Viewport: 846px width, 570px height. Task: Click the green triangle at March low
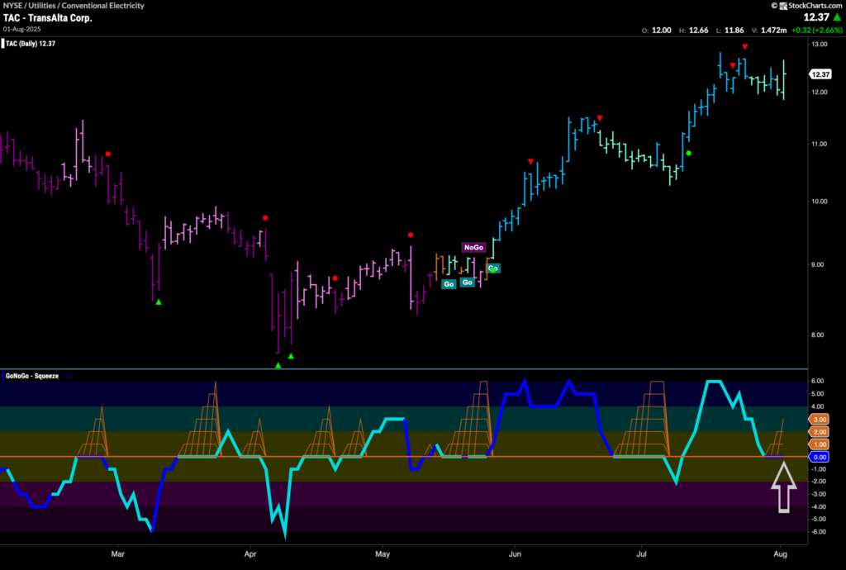tap(159, 302)
